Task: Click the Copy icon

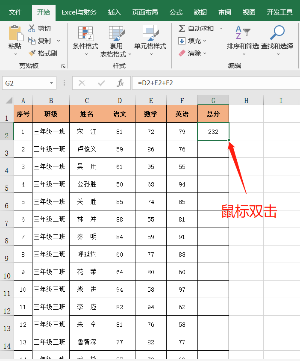Action: [32, 41]
